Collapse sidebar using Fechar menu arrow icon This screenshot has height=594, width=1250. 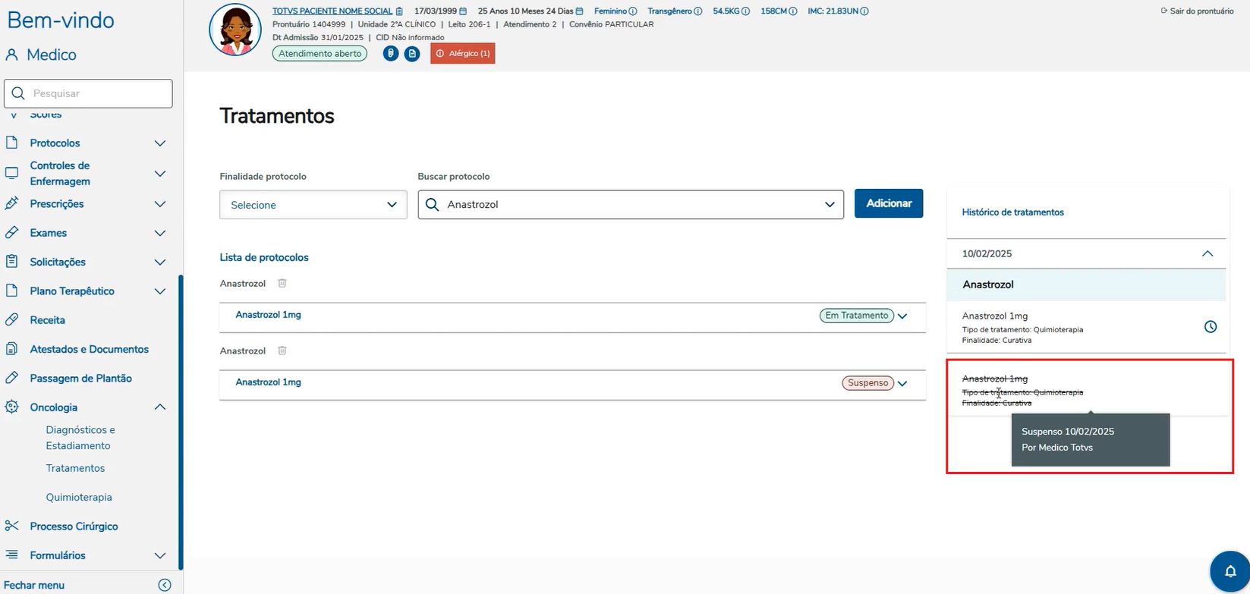coord(165,585)
